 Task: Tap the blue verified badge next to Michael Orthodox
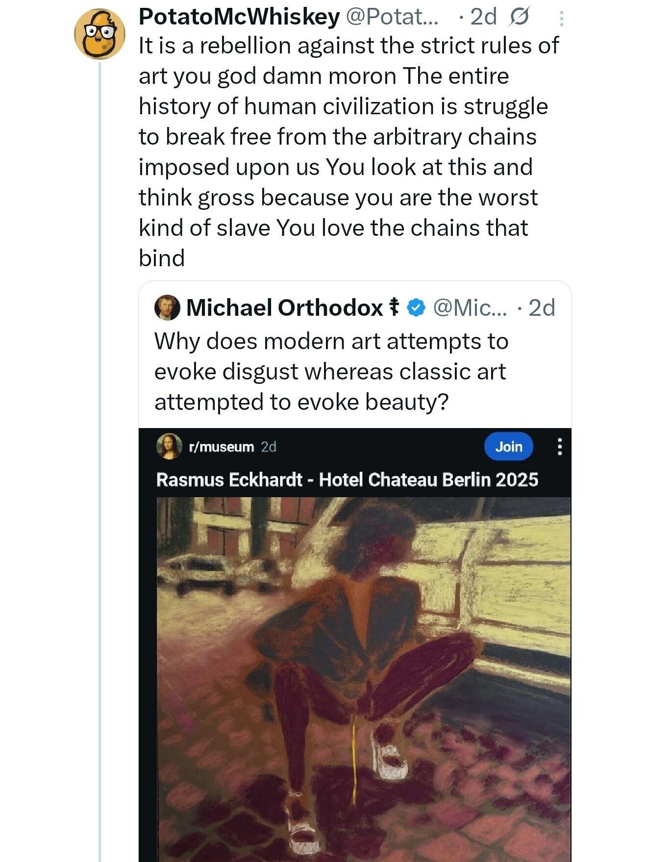[416, 308]
